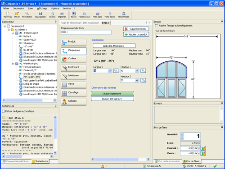Pin the Image panel
Screen dimensions: 225x169
point(222,22)
